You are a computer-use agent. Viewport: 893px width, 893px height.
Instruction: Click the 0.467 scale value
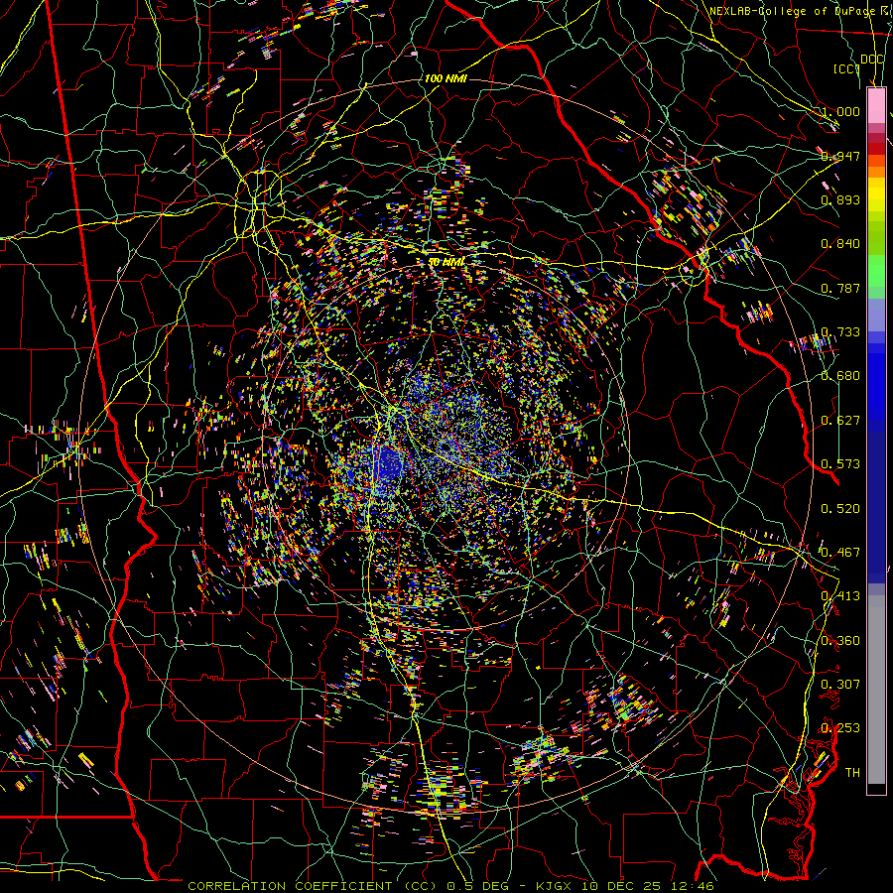(840, 553)
